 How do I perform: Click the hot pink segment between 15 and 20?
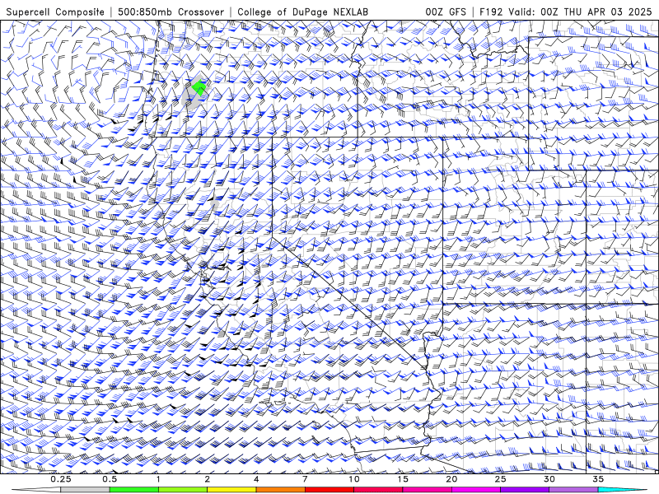427,490
